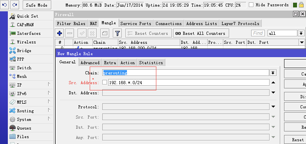Open the System menu
This screenshot has width=306, height=144.
(x=31, y=119)
